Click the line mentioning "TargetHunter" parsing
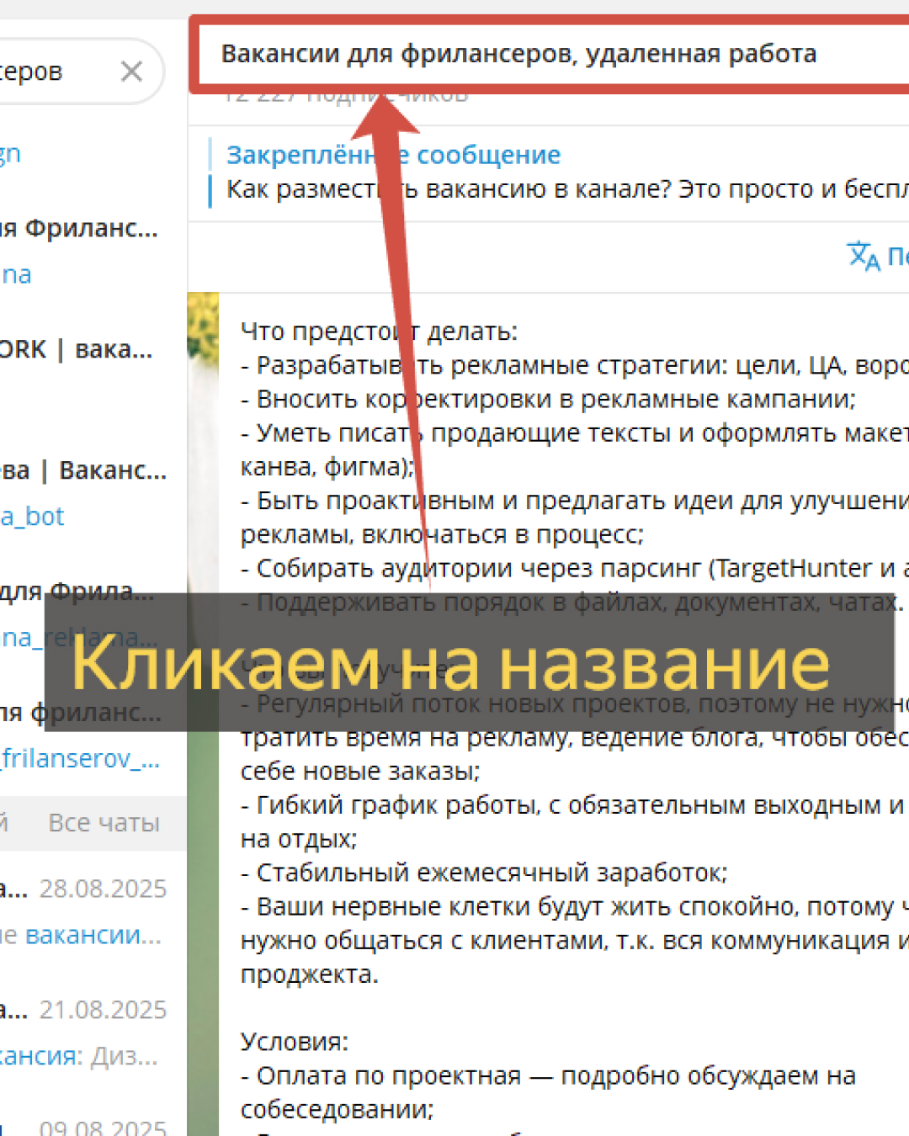The image size is (909, 1136). tap(575, 569)
